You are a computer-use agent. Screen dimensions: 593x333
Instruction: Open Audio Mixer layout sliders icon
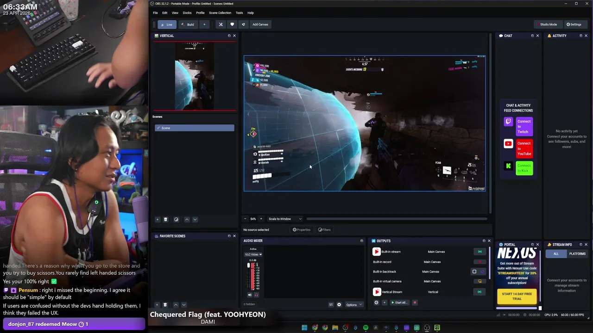pyautogui.click(x=331, y=305)
